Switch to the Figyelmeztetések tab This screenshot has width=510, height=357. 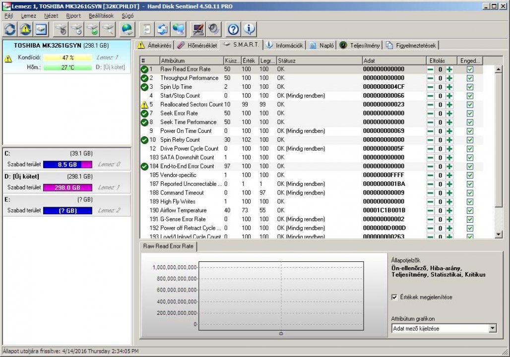point(411,45)
